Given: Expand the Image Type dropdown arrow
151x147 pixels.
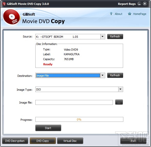Looking at the screenshot, I should click(x=121, y=89).
